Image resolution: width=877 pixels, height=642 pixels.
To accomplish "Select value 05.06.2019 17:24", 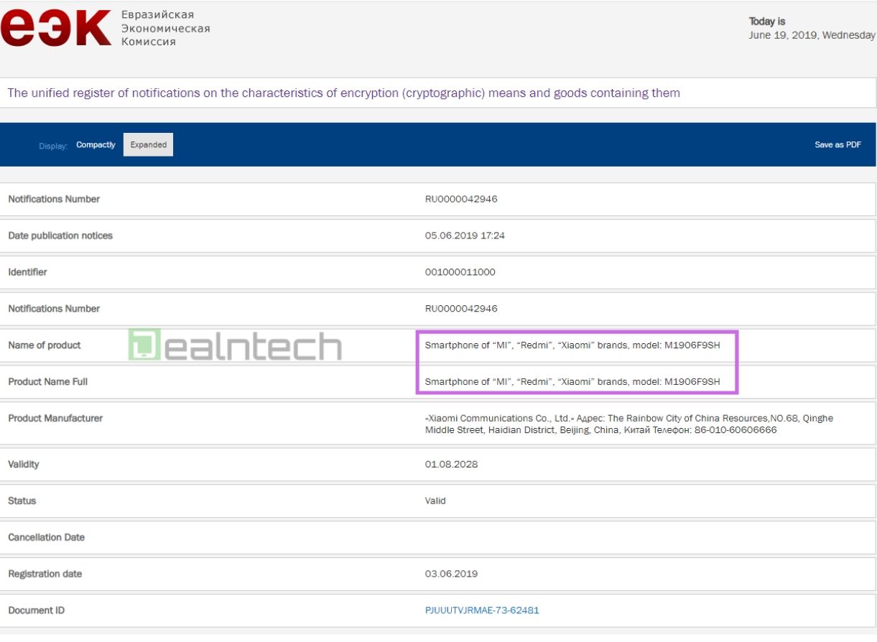I will tap(465, 236).
